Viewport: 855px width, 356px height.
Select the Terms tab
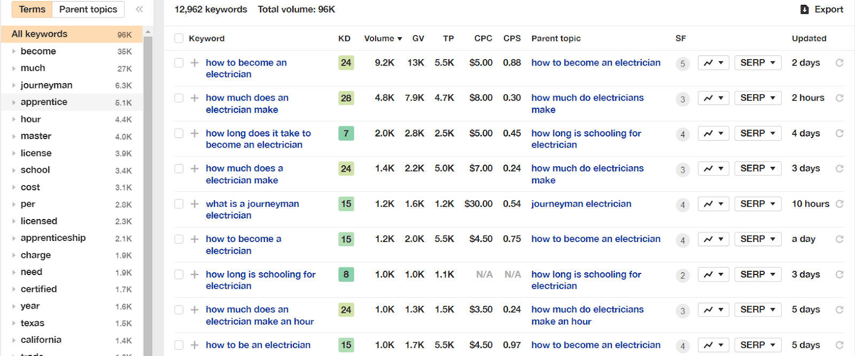click(x=32, y=9)
